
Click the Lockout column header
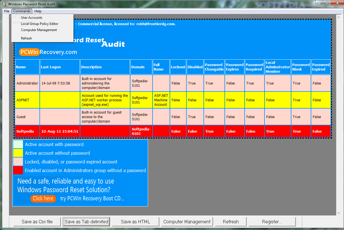[178, 67]
